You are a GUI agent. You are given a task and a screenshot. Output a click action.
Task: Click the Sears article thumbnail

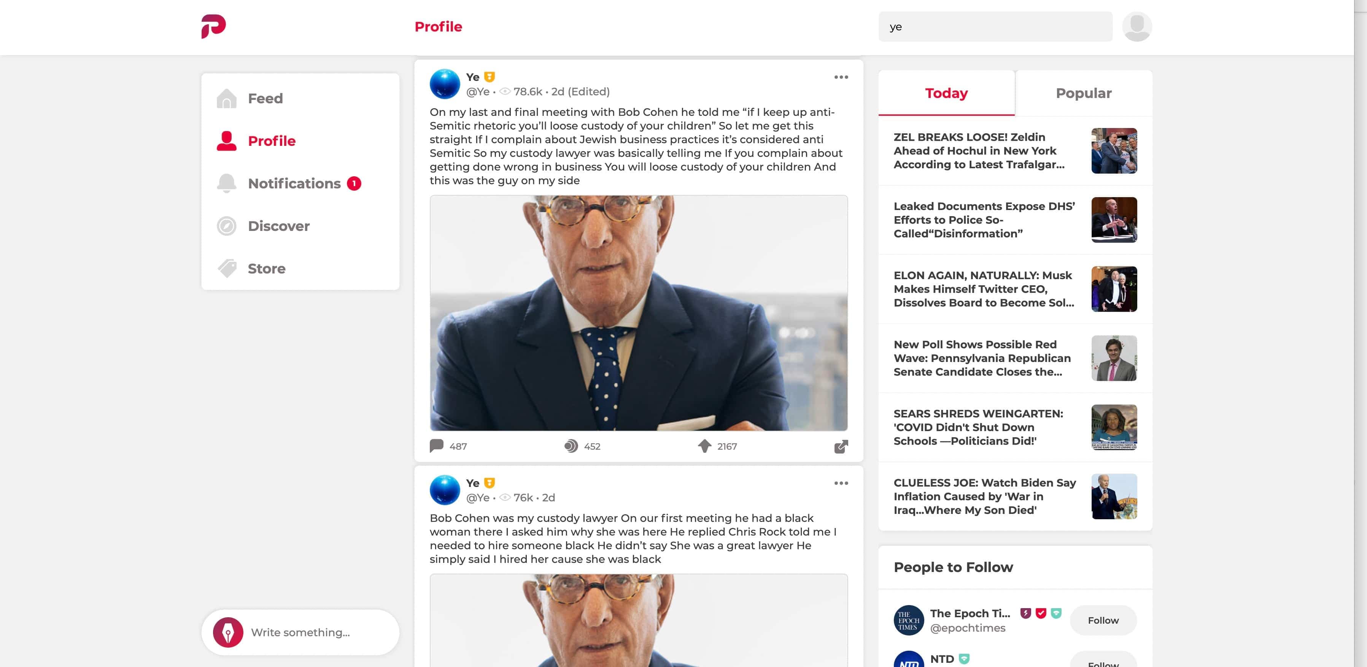(x=1114, y=428)
